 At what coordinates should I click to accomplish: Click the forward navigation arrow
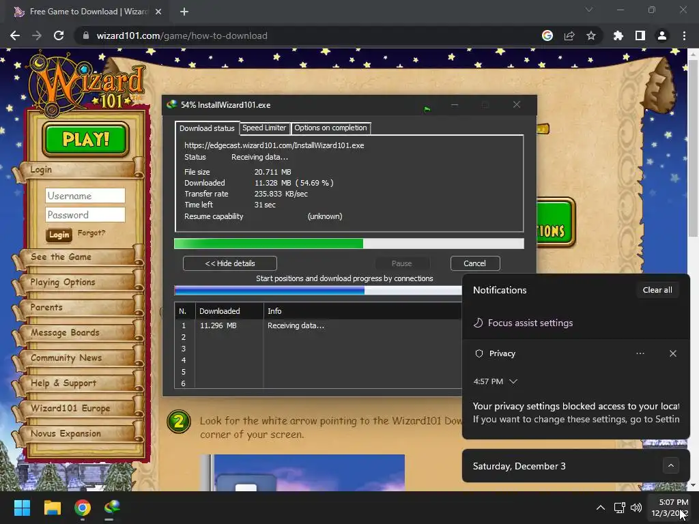point(37,35)
